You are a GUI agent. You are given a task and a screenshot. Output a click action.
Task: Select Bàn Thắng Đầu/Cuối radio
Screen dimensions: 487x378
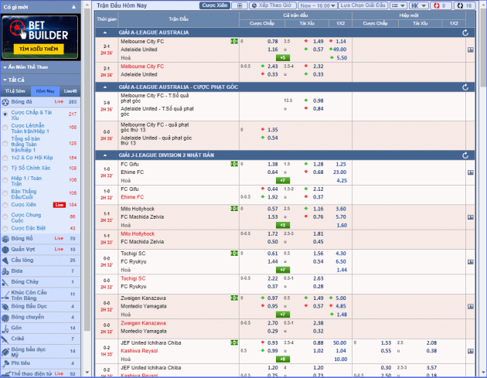[5, 193]
